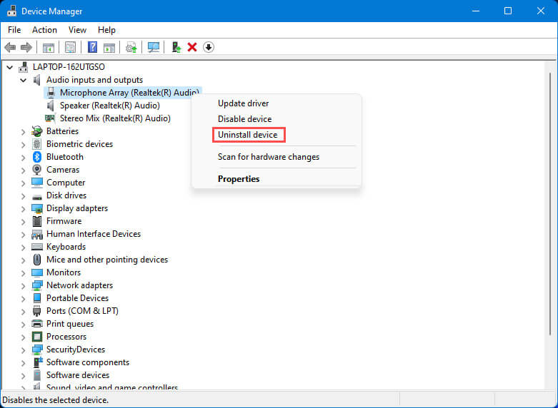
Task: Choose Scan for hardware changes in context menu
Action: point(269,157)
